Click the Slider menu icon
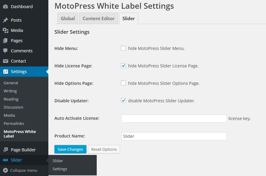 5,160
